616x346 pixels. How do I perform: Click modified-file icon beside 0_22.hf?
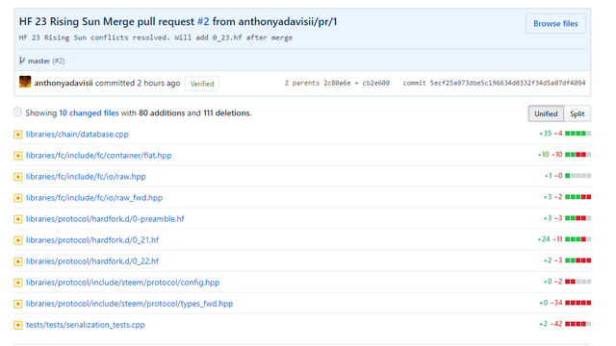click(17, 261)
